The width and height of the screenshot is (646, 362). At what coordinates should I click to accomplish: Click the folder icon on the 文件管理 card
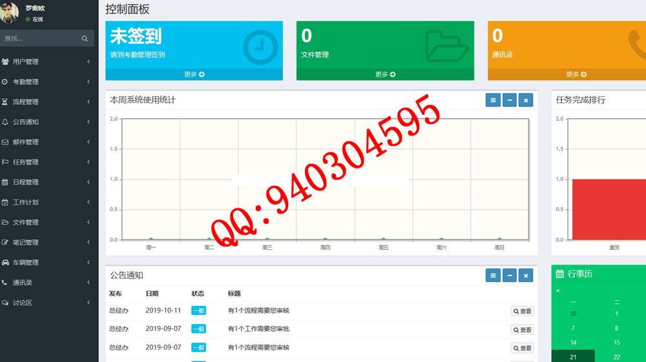click(447, 46)
